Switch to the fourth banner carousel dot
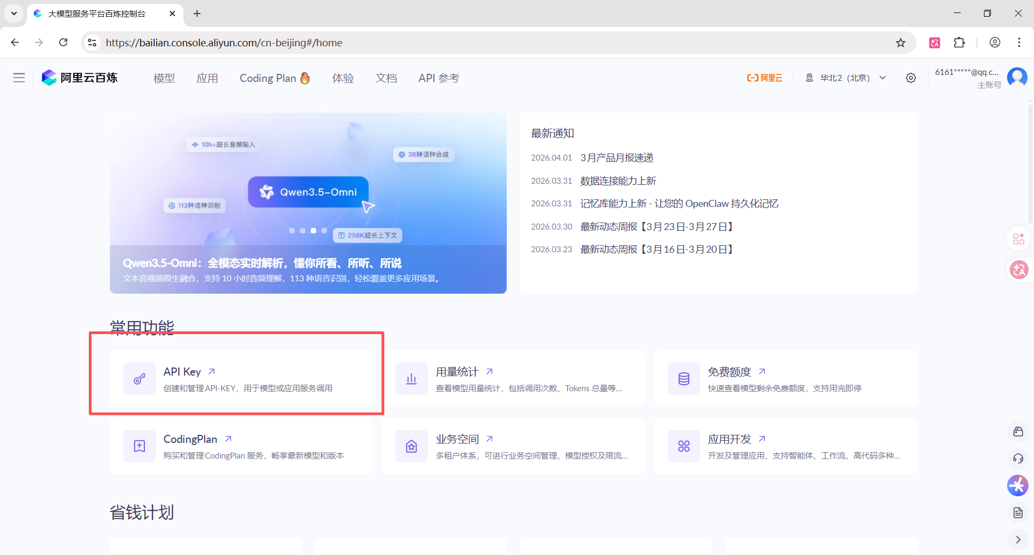This screenshot has width=1034, height=555. 324,231
